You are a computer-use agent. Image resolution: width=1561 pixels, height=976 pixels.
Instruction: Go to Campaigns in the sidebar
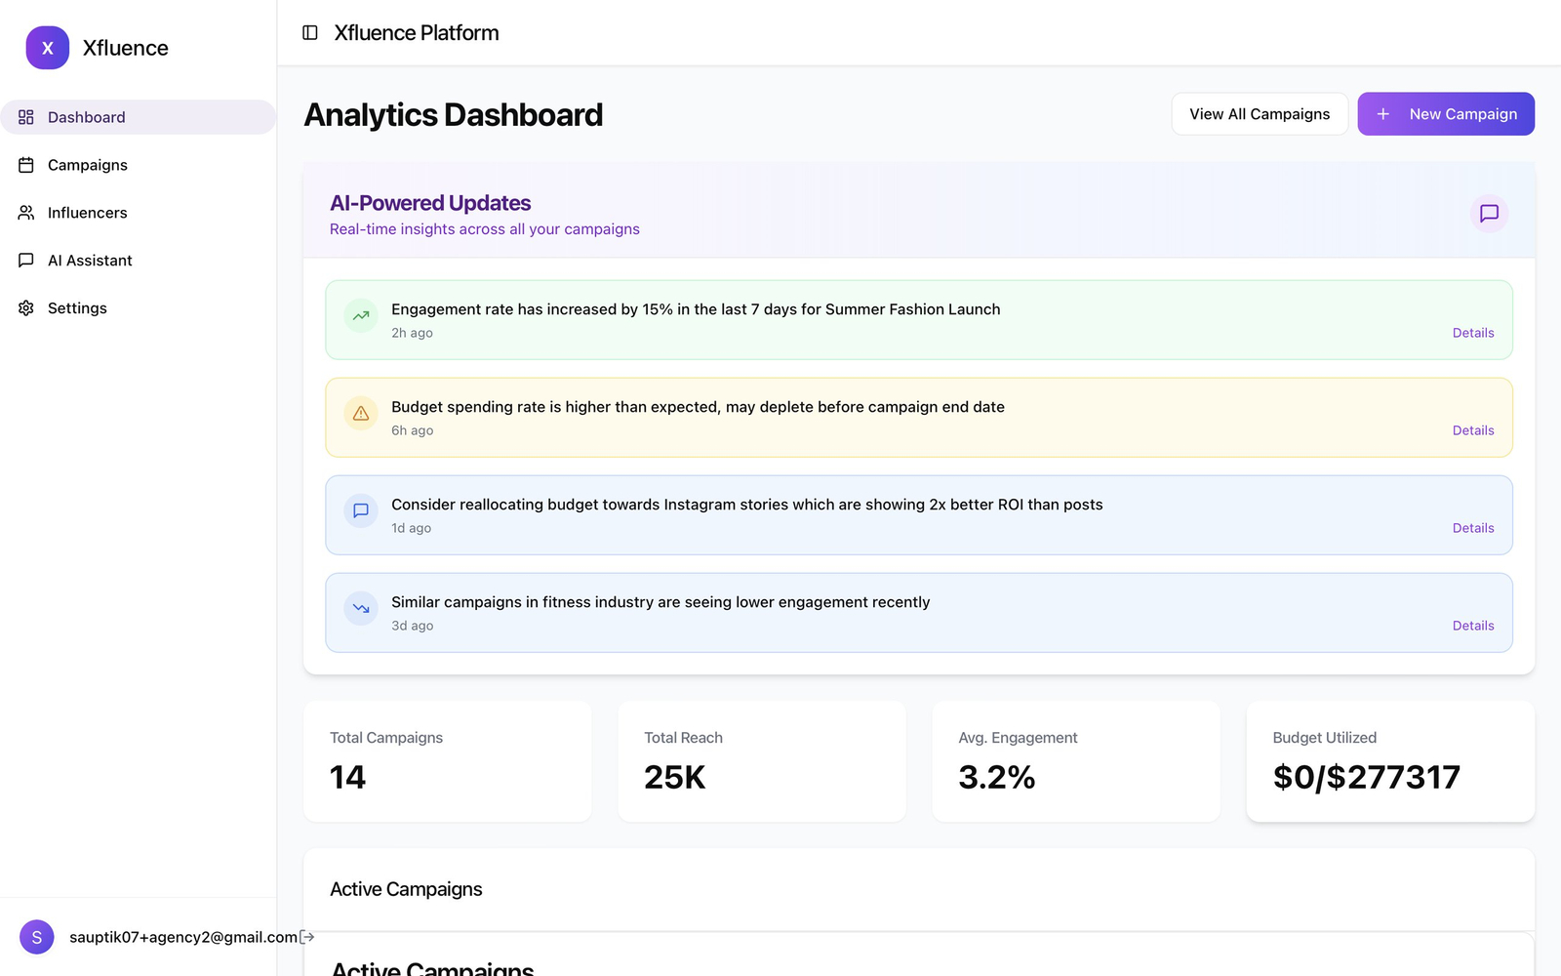click(x=138, y=165)
